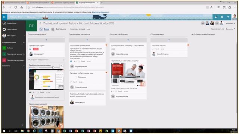Open the Сегменты group-by dropdown
Image resolution: width=239 pixels, height=134 pixels.
pos(230,29)
